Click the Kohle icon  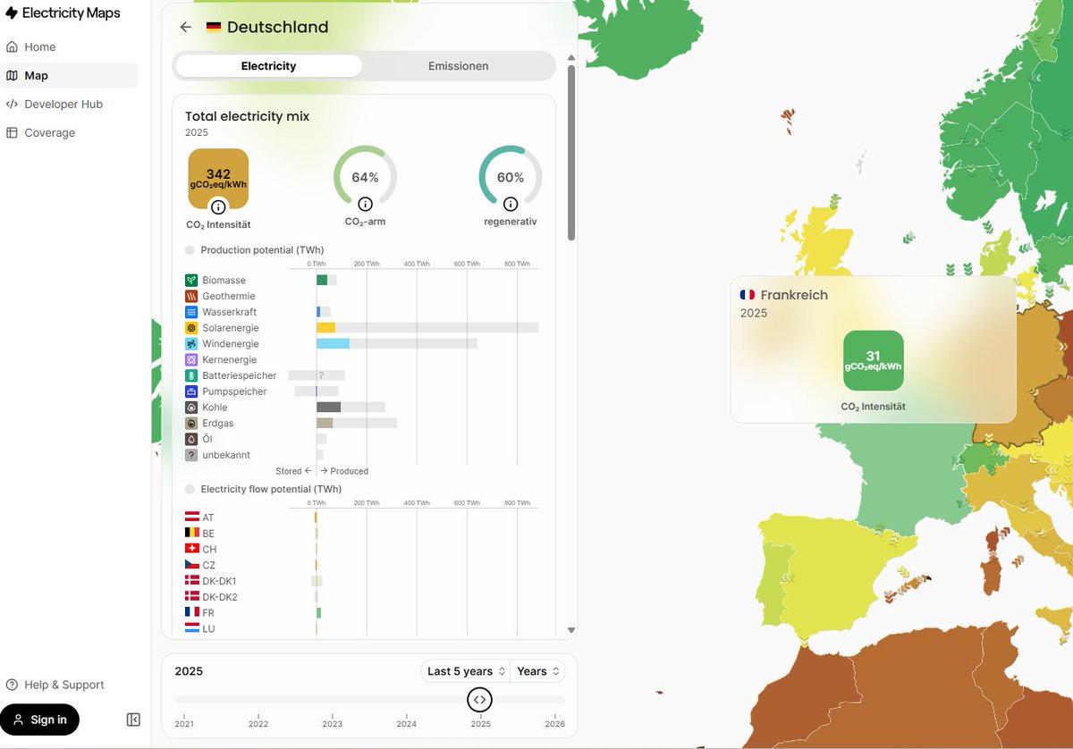(191, 408)
